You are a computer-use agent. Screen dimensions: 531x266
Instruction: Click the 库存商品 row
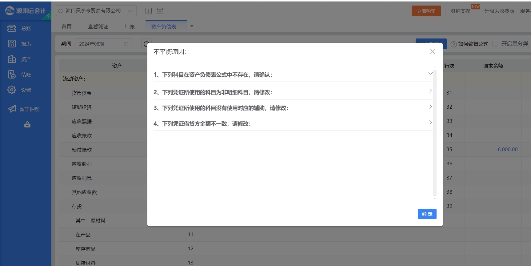[x=86, y=249]
